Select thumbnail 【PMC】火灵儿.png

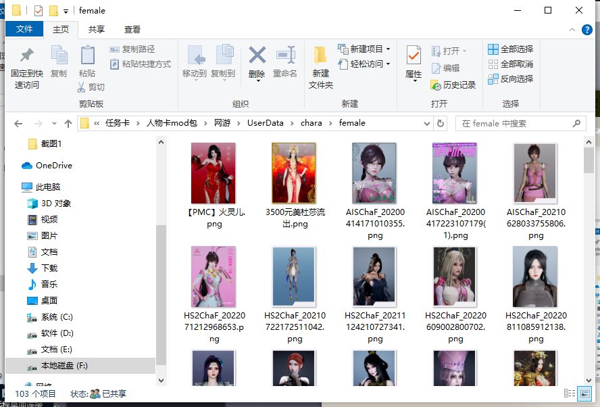(x=213, y=173)
